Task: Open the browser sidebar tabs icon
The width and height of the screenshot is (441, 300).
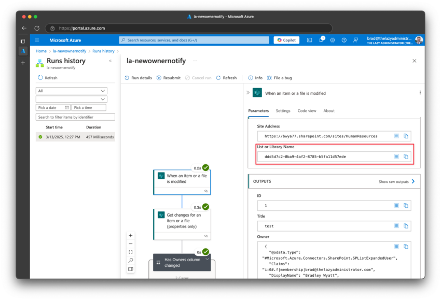Action: [23, 41]
